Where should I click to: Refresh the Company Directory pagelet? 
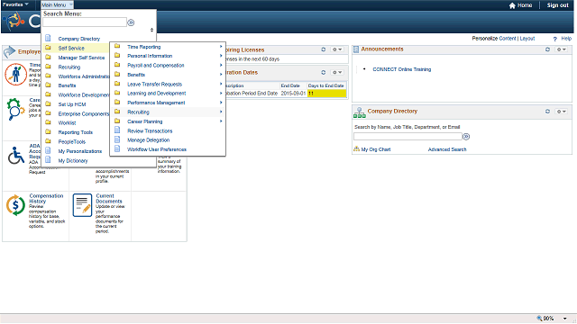(x=547, y=112)
